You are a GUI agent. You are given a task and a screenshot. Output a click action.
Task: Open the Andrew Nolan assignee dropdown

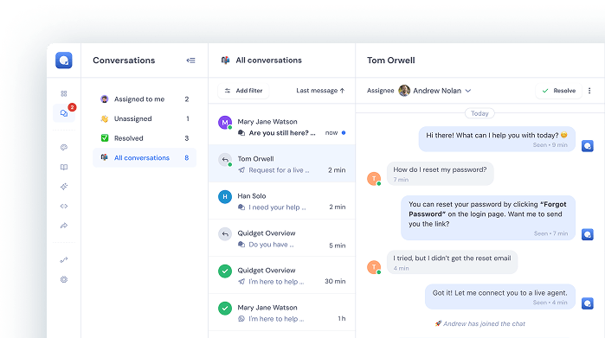(434, 91)
